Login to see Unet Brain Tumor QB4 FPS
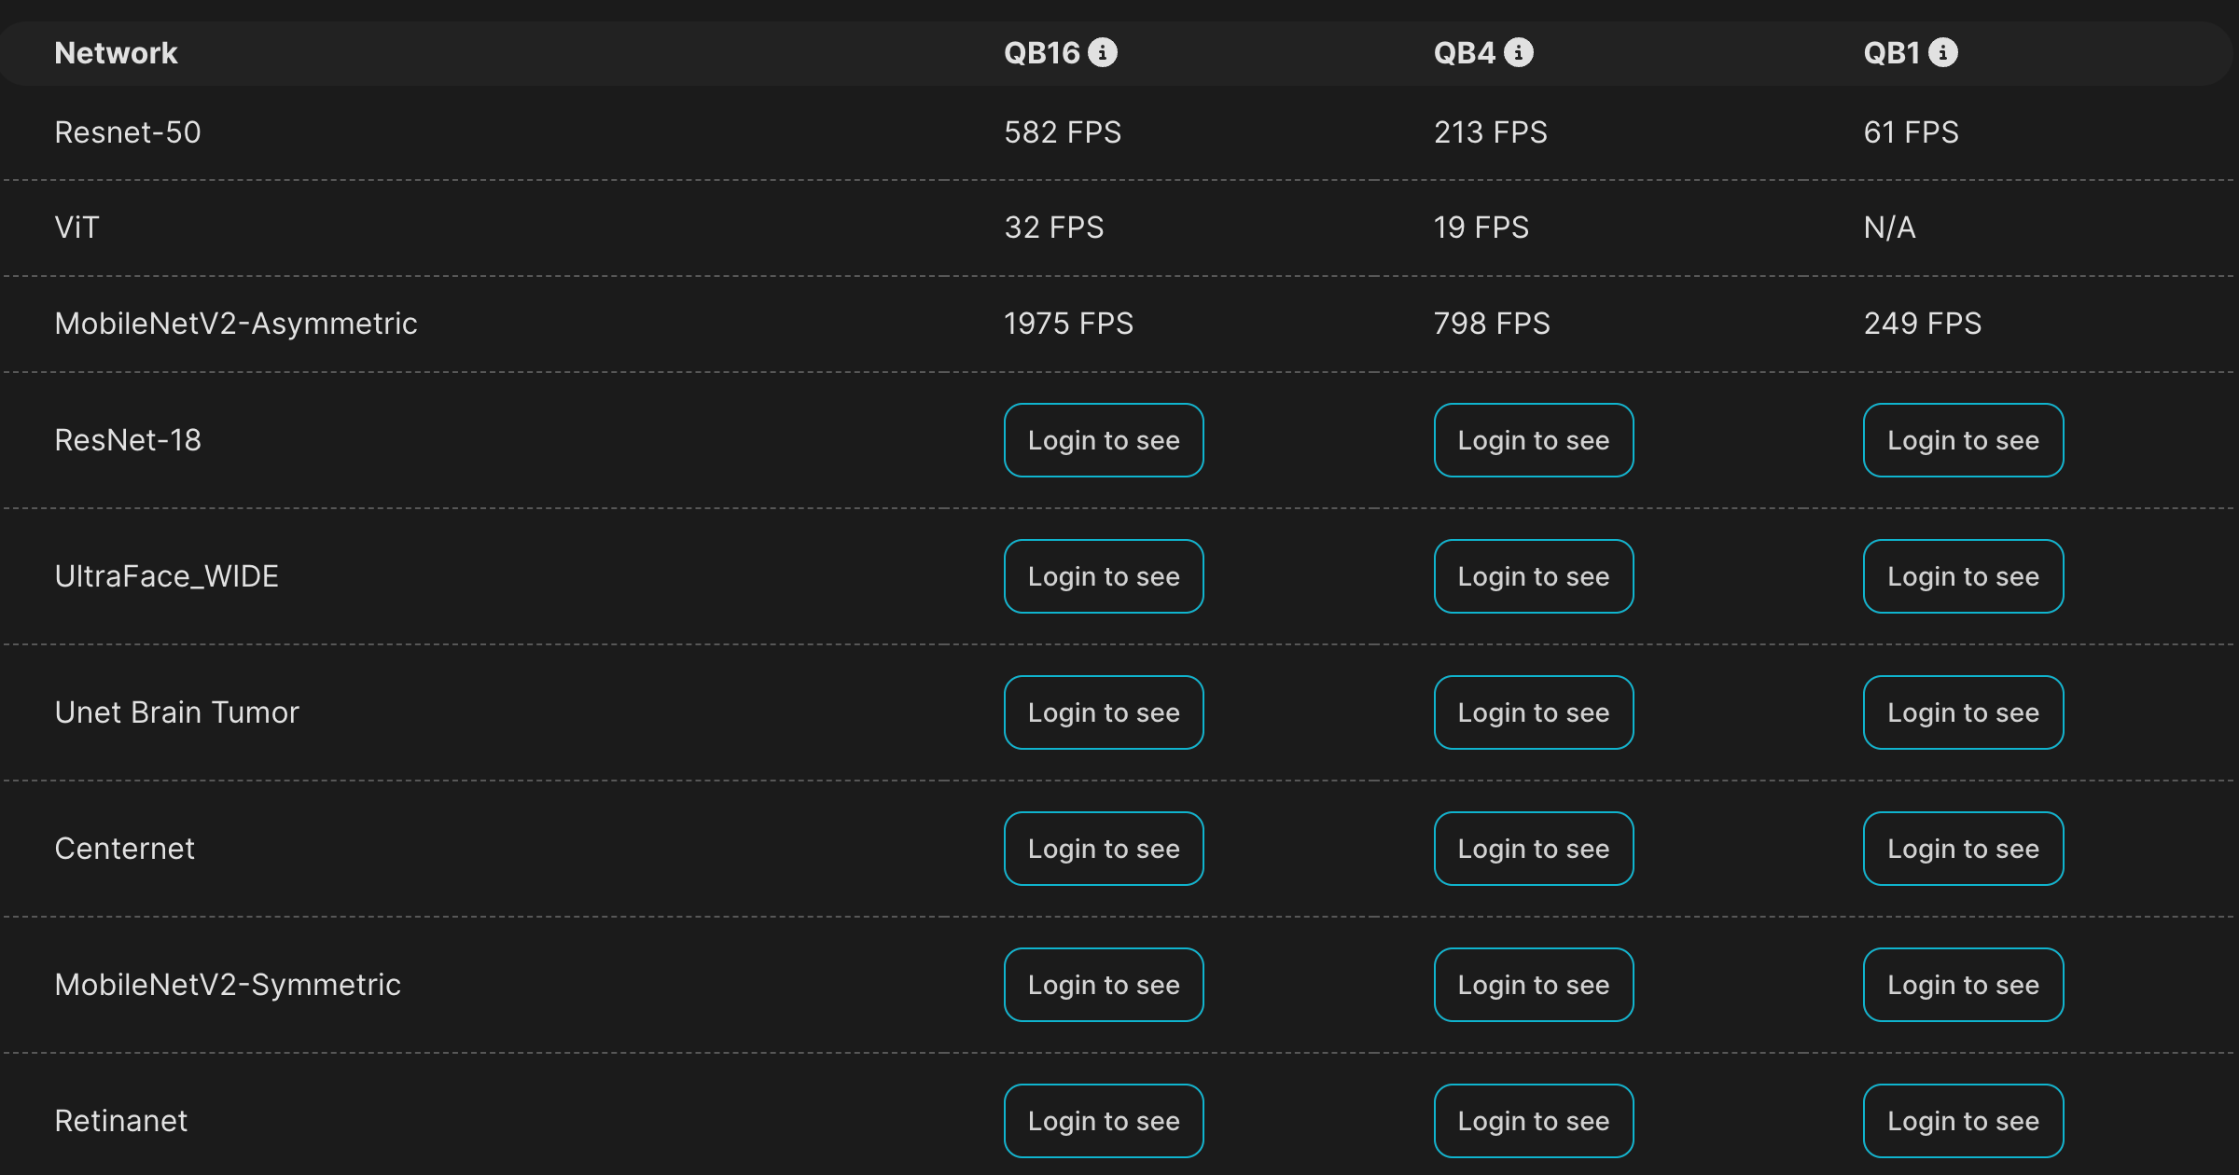Screen dimensions: 2239x1175 (x=1533, y=712)
